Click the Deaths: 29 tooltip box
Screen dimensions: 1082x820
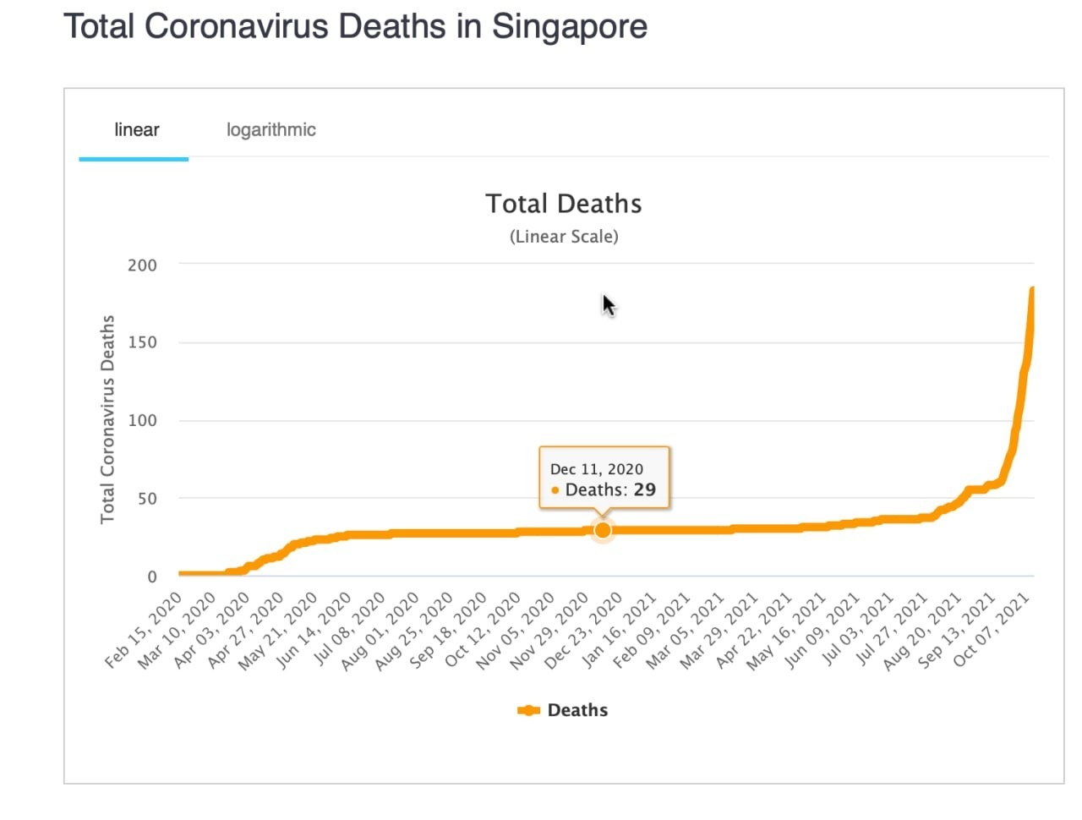[x=604, y=478]
